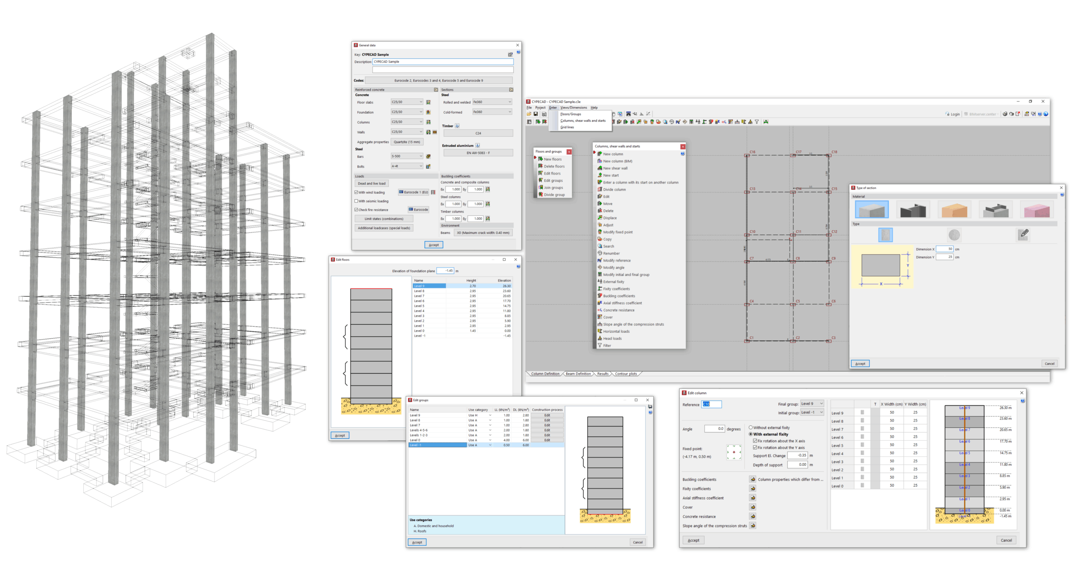
Task: Click the Renumber icon in columns menu
Action: pos(599,253)
